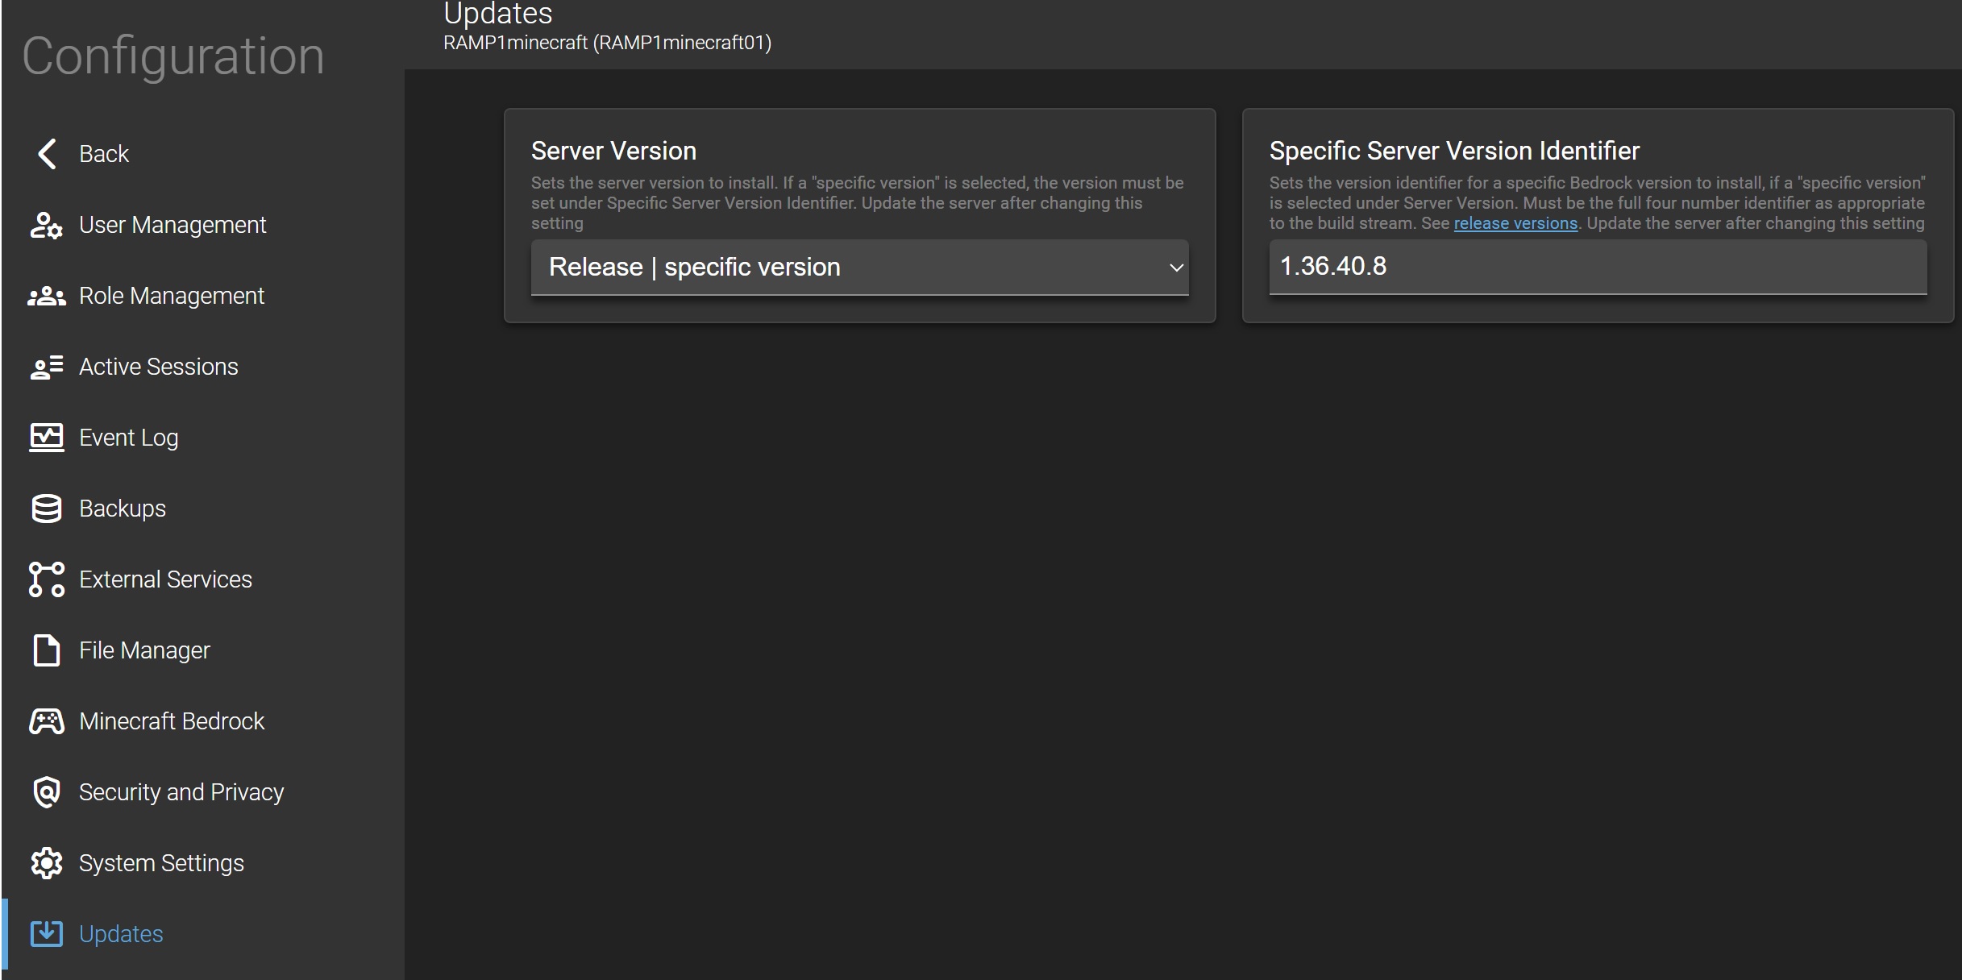This screenshot has width=1962, height=980.
Task: Click the RAMP1minecraft instance subtitle
Action: pyautogui.click(x=607, y=43)
